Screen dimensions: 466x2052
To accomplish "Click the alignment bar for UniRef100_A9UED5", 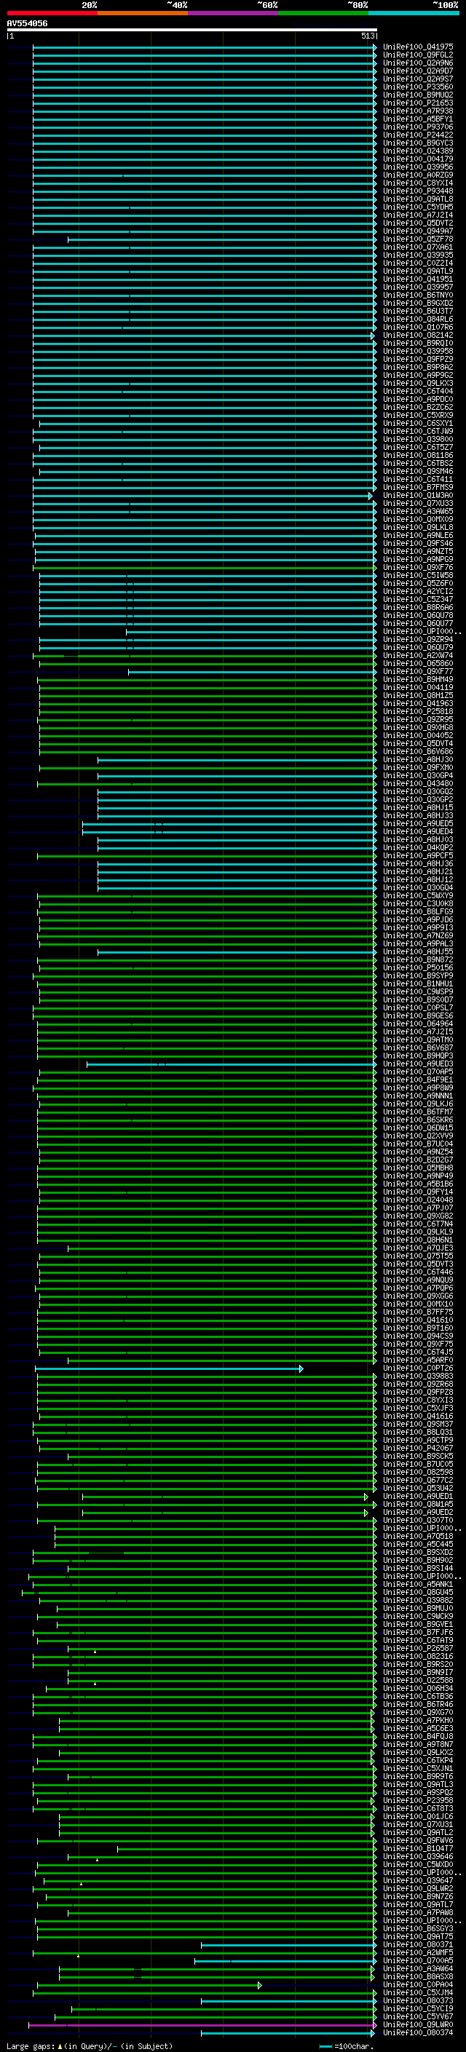I will click(x=229, y=824).
